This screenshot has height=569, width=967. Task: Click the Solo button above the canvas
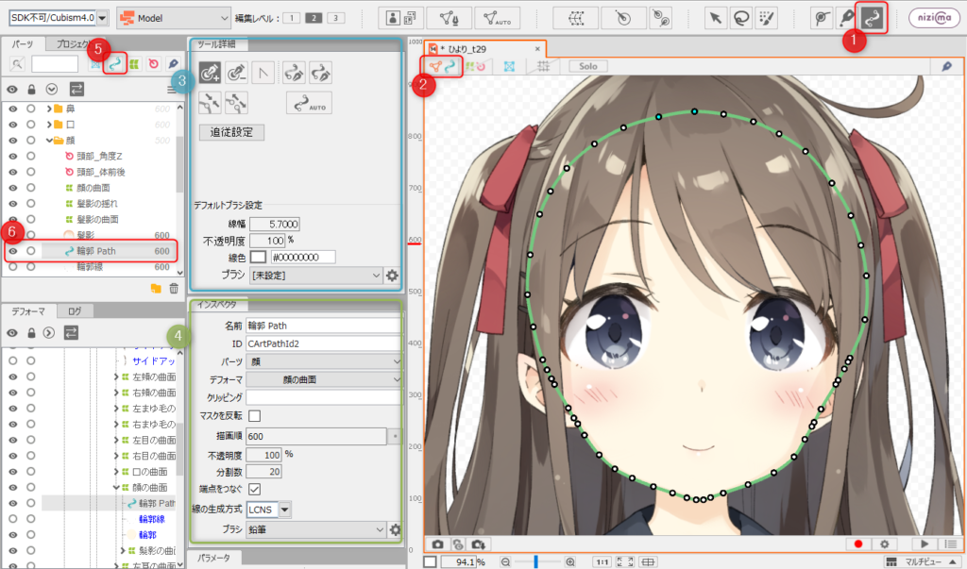pyautogui.click(x=587, y=66)
